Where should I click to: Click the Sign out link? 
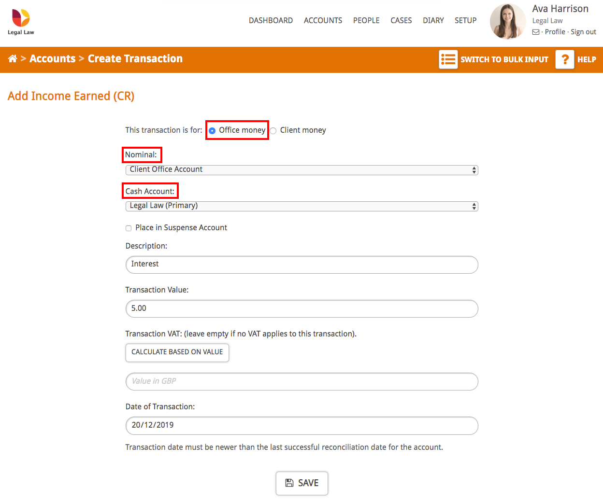(583, 32)
